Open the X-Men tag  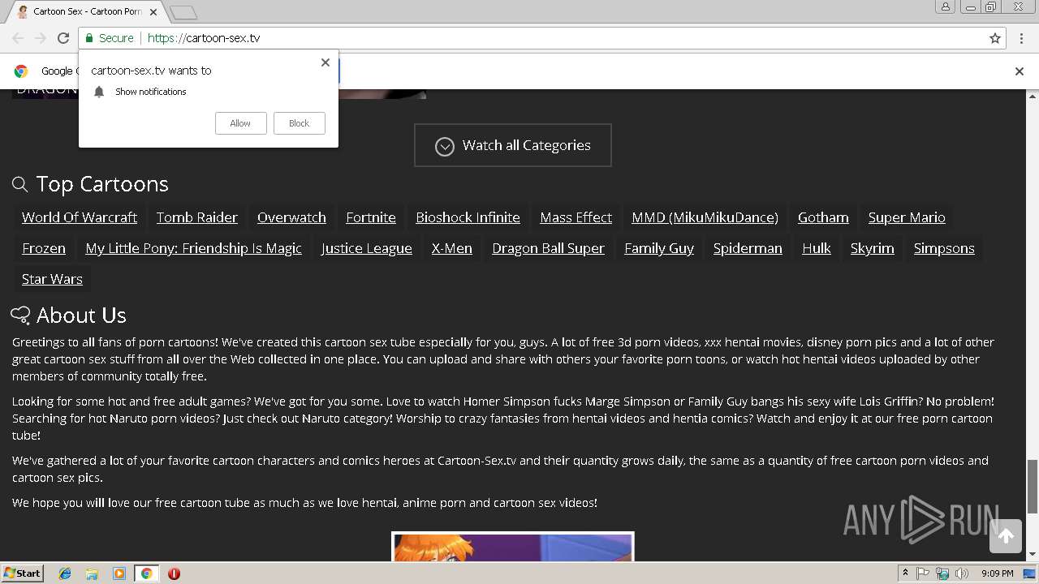click(452, 248)
